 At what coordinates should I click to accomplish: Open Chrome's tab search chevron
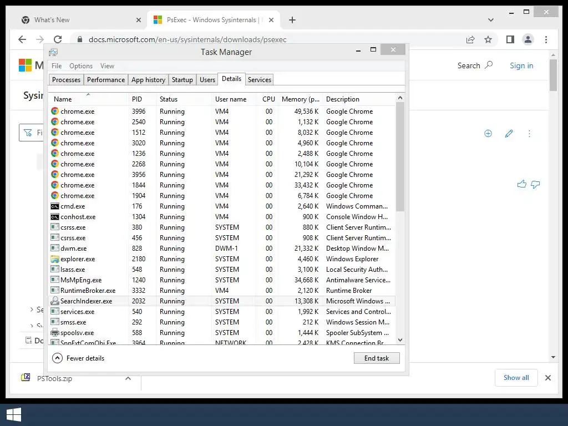click(491, 20)
